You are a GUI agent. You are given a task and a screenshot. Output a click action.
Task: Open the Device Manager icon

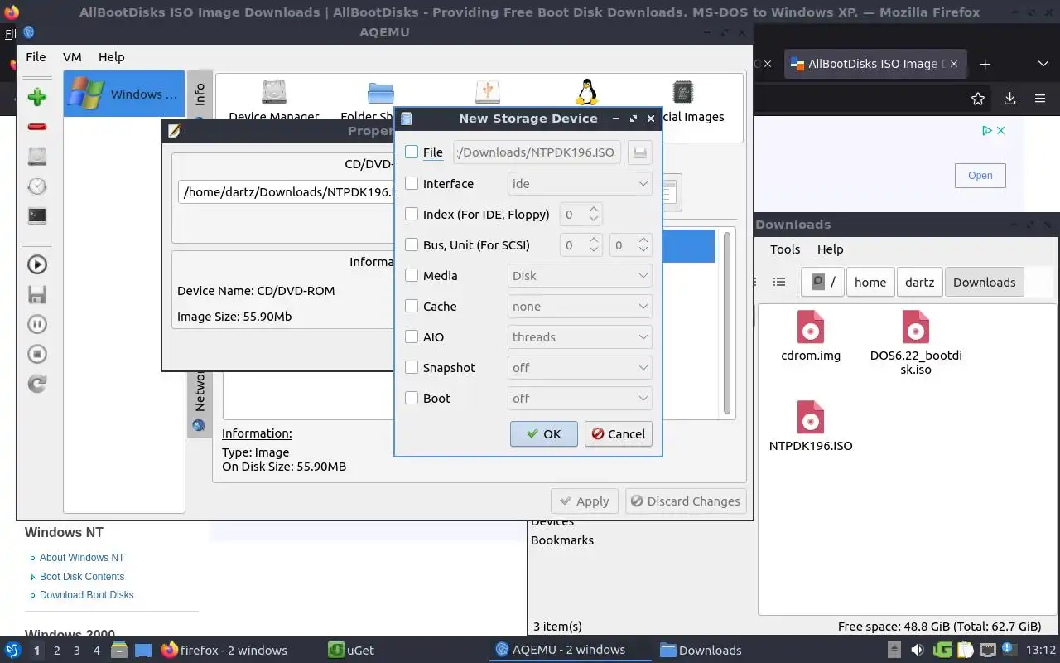click(273, 93)
